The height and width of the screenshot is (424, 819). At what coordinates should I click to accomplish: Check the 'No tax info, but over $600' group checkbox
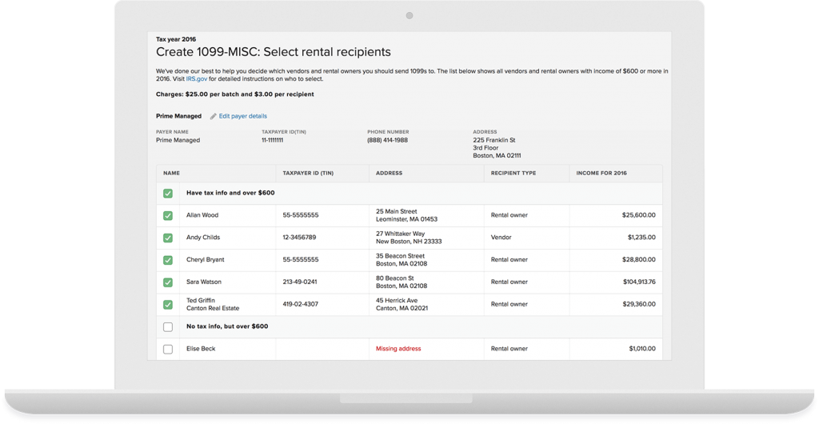pyautogui.click(x=168, y=327)
